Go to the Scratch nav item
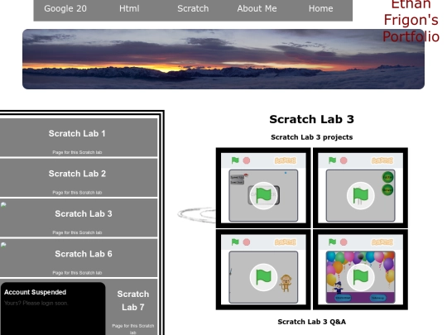Screen dimensions: 447x335 [x=193, y=8]
